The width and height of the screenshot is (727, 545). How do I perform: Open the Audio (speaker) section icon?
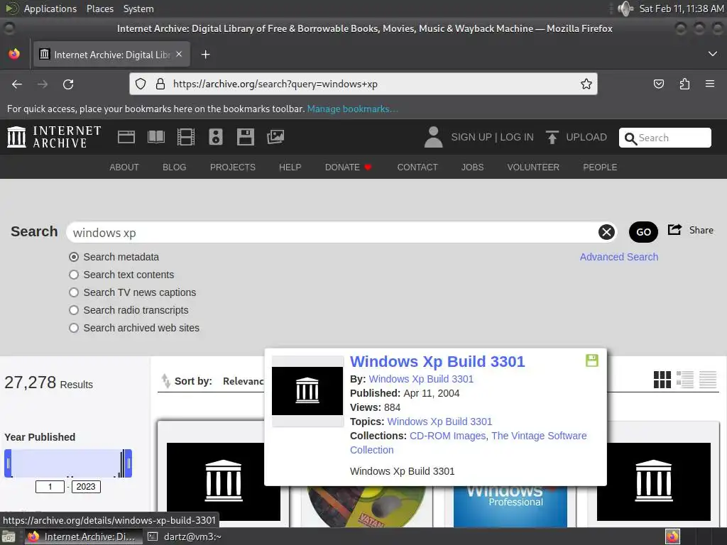click(216, 137)
